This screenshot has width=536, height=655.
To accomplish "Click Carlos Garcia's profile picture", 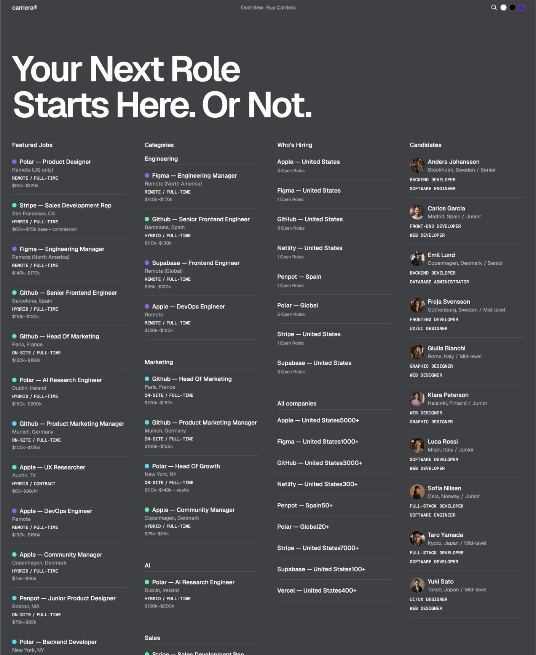I will tap(417, 212).
